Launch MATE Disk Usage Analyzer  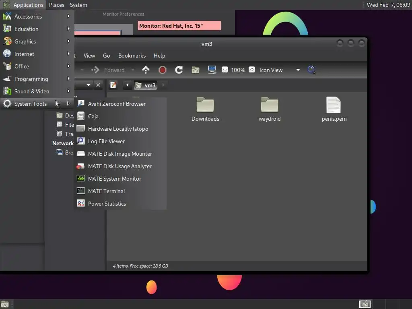121,166
